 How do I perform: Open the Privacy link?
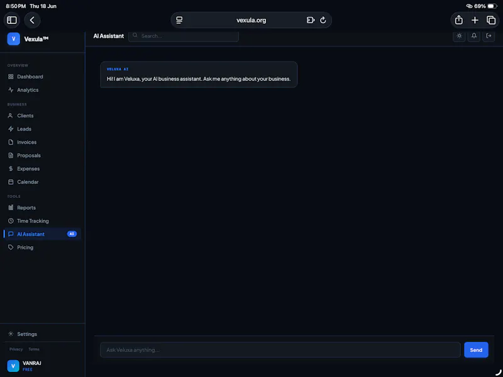(16, 349)
